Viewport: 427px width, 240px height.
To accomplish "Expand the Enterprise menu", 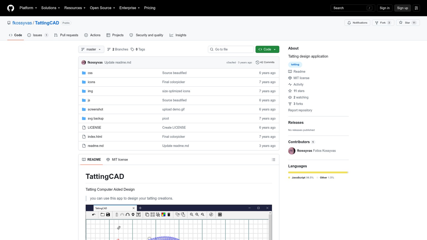I will 130,8.
